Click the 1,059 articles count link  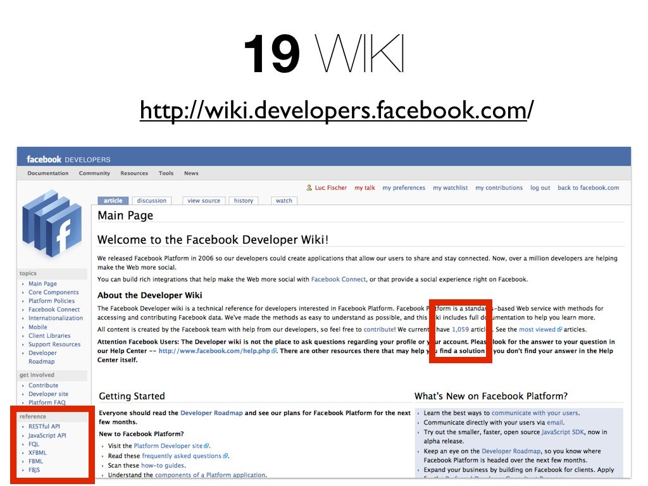461,329
